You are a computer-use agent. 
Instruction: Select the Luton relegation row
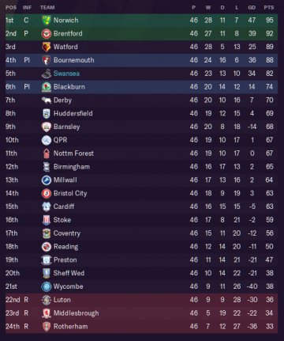[141, 300]
